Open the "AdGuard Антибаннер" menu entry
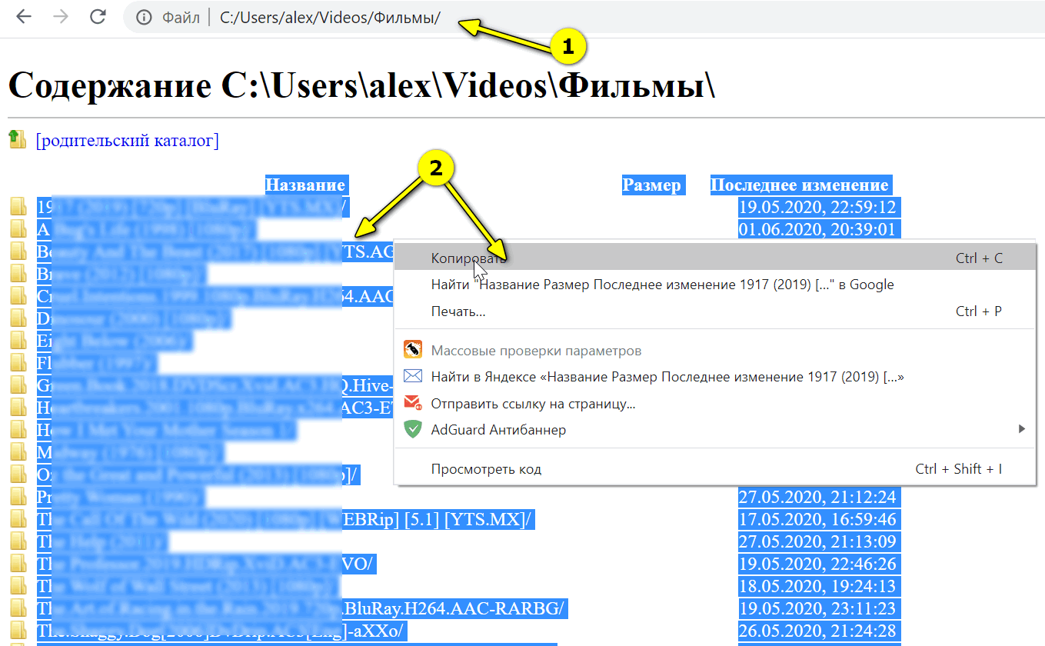 pos(715,430)
